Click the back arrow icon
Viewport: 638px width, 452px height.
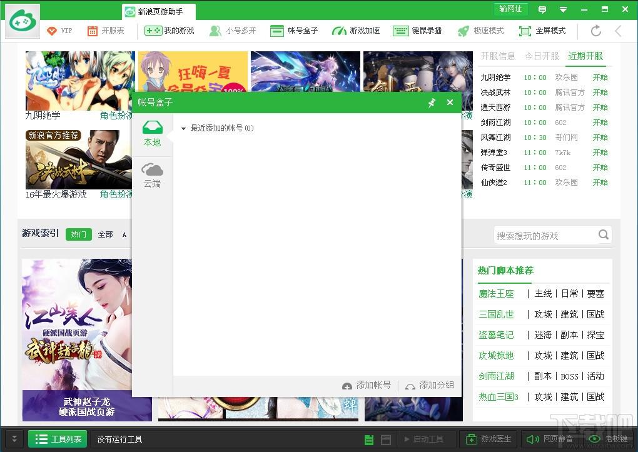(x=619, y=31)
